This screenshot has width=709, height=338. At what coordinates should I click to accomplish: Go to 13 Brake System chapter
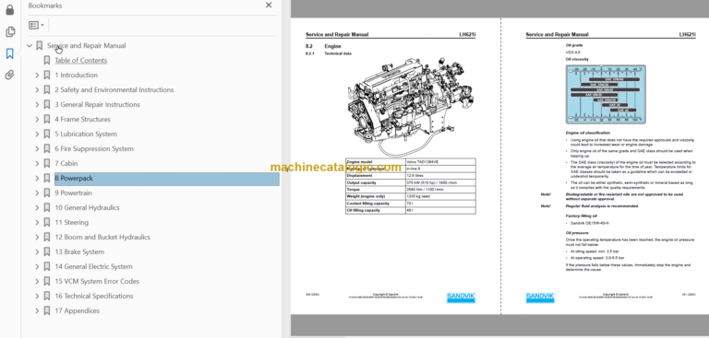pos(79,251)
